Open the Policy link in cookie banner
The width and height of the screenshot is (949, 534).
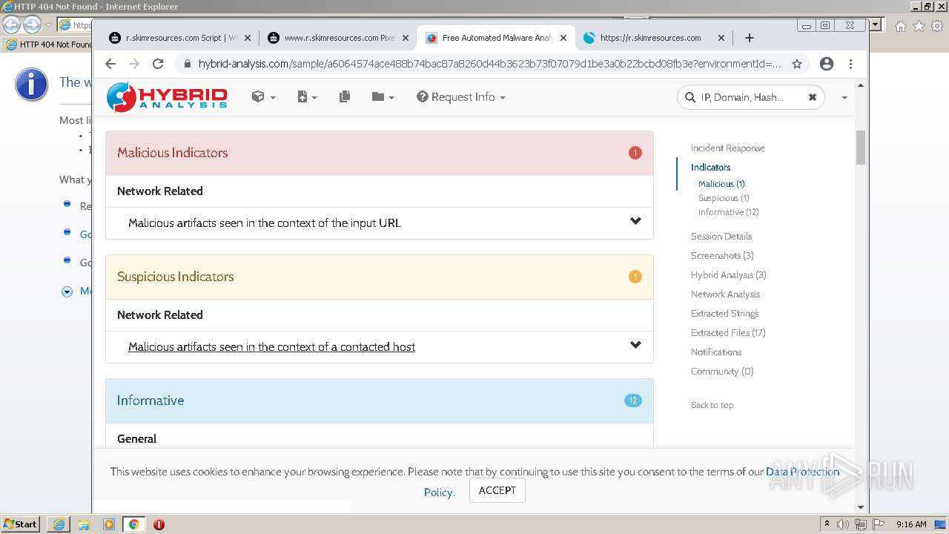439,492
